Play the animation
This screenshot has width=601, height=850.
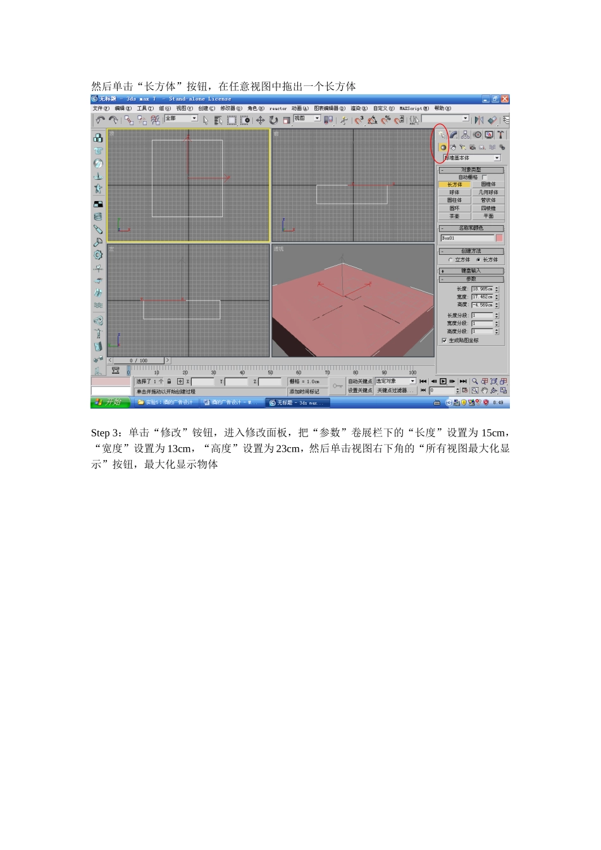pyautogui.click(x=443, y=381)
